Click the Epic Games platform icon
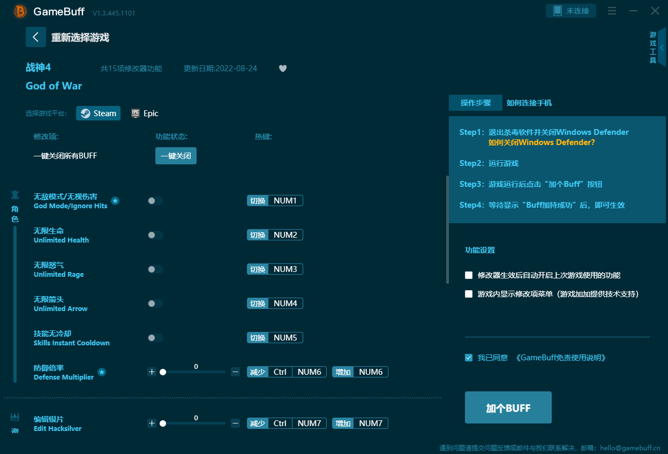 (136, 113)
